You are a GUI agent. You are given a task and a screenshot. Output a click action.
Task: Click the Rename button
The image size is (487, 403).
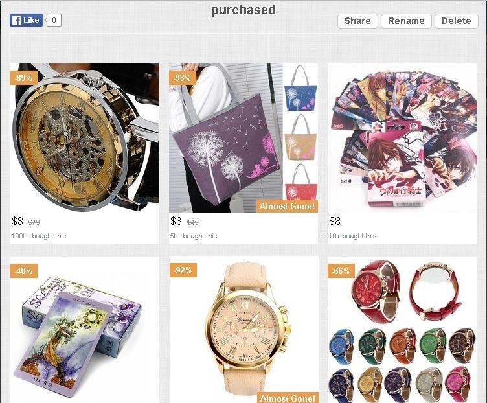click(406, 21)
